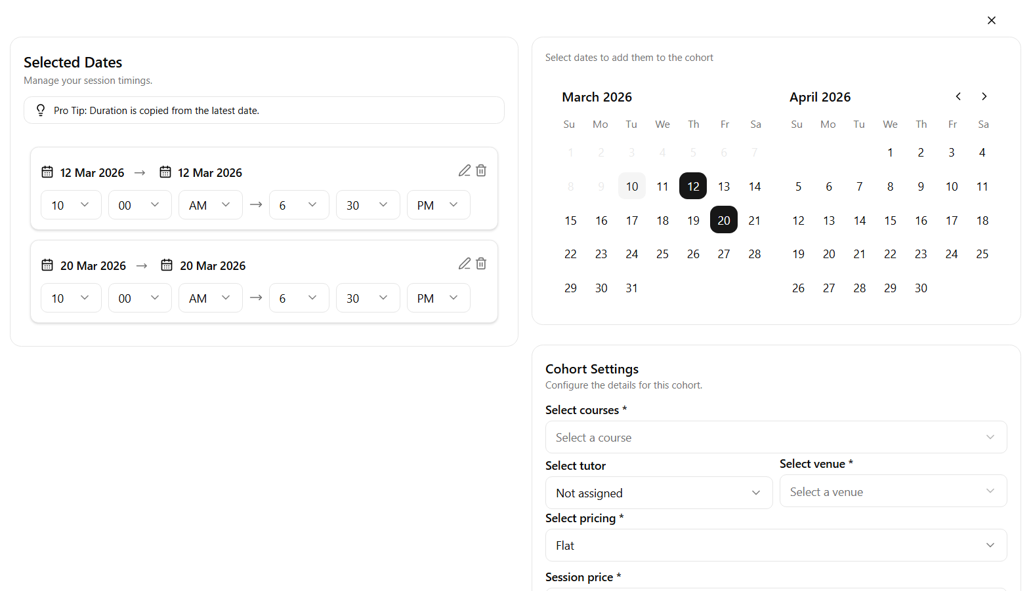The width and height of the screenshot is (1033, 591).
Task: Deselect March 12 in calendar
Action: point(693,186)
